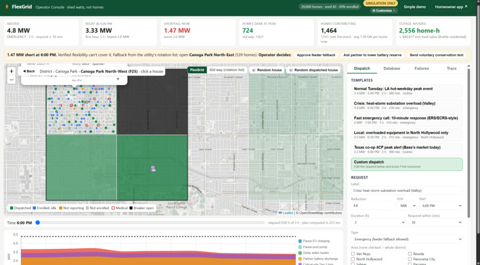Image resolution: width=480 pixels, height=265 pixels.
Task: Click the Outage Avoided 2,556 home-h value
Action: (419, 30)
